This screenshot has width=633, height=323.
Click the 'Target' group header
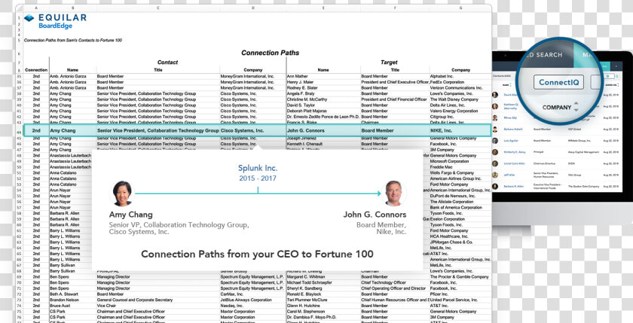[x=389, y=62]
